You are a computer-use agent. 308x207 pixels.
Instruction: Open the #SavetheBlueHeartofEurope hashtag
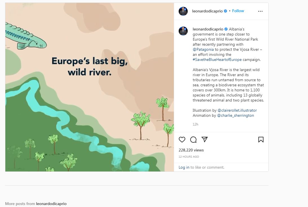click(x=217, y=60)
